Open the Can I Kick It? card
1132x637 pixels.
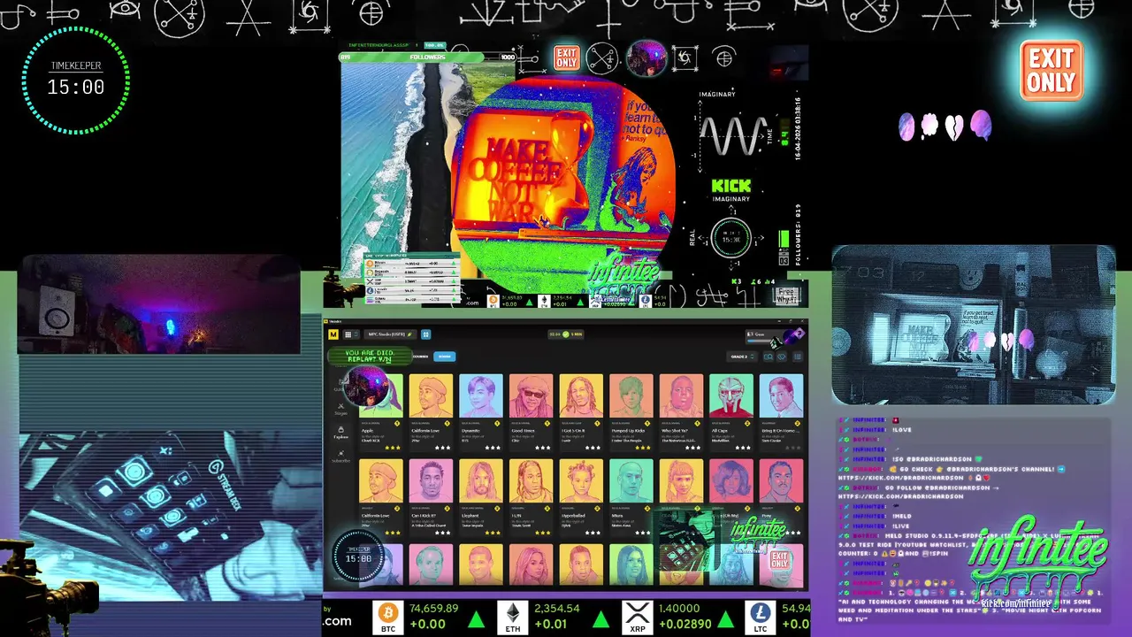click(x=431, y=497)
